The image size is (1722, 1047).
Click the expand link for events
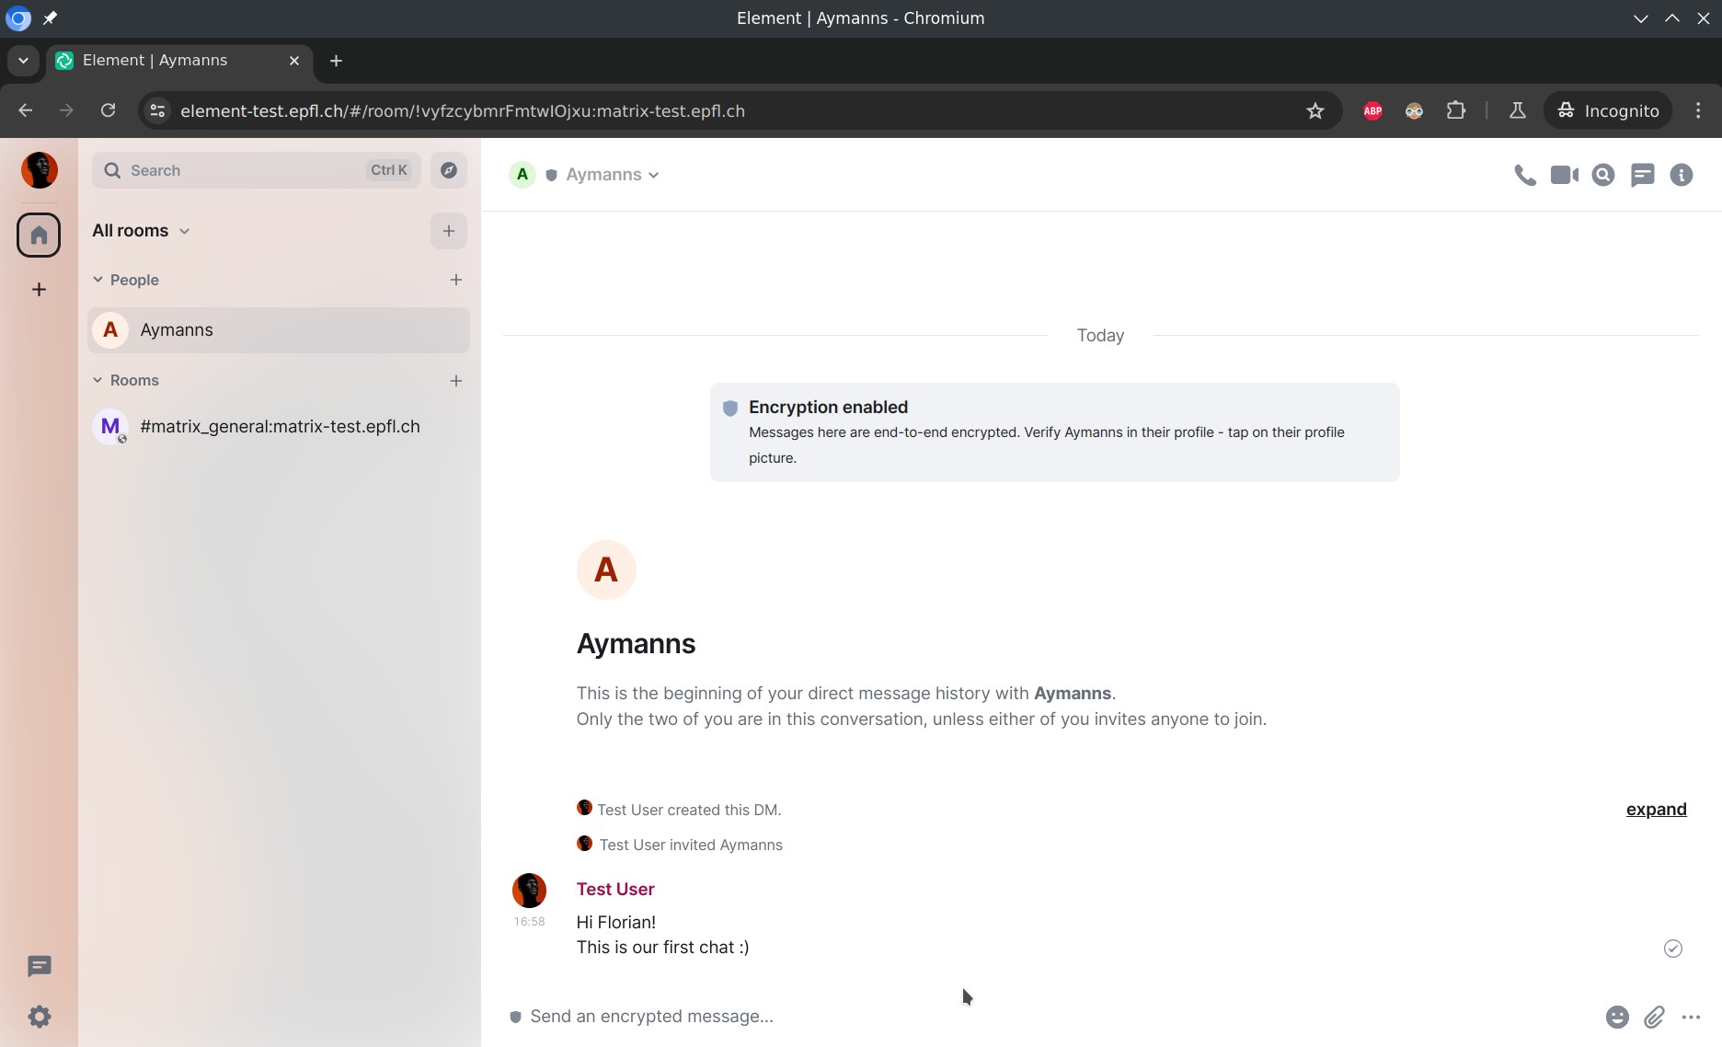click(1656, 810)
